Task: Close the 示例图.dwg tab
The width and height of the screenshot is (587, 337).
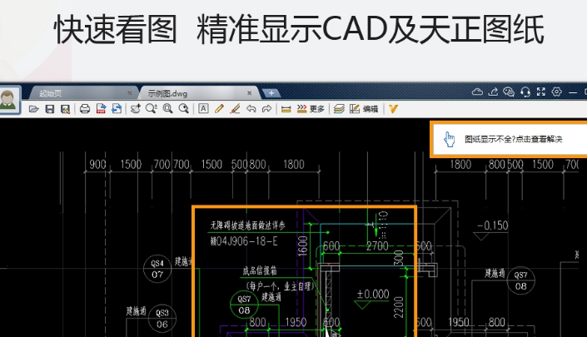Action: 250,93
